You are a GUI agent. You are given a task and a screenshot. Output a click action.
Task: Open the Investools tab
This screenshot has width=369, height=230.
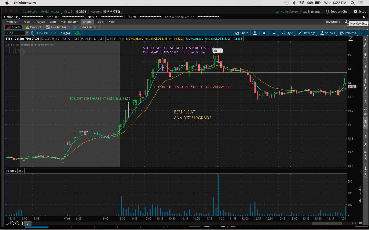(x=333, y=22)
